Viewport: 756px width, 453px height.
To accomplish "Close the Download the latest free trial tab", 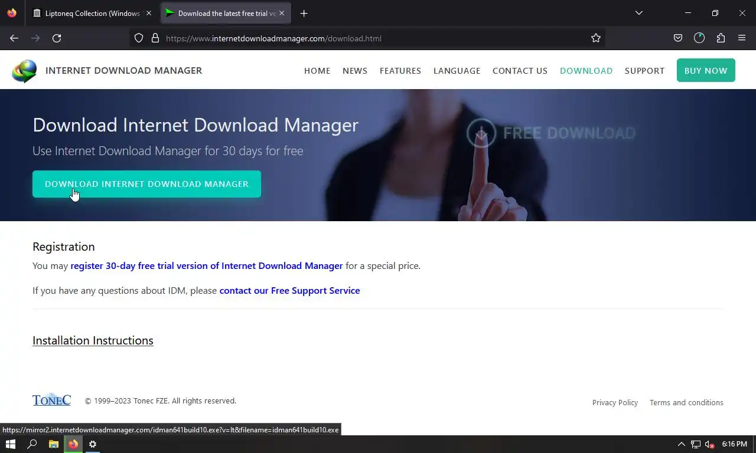I will click(x=282, y=13).
